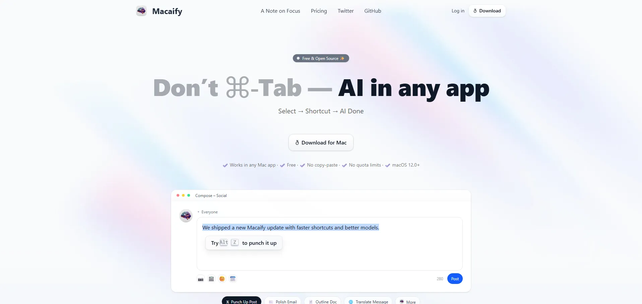Viewport: 642px width, 304px height.
Task: Click the Log in link
Action: (458, 11)
